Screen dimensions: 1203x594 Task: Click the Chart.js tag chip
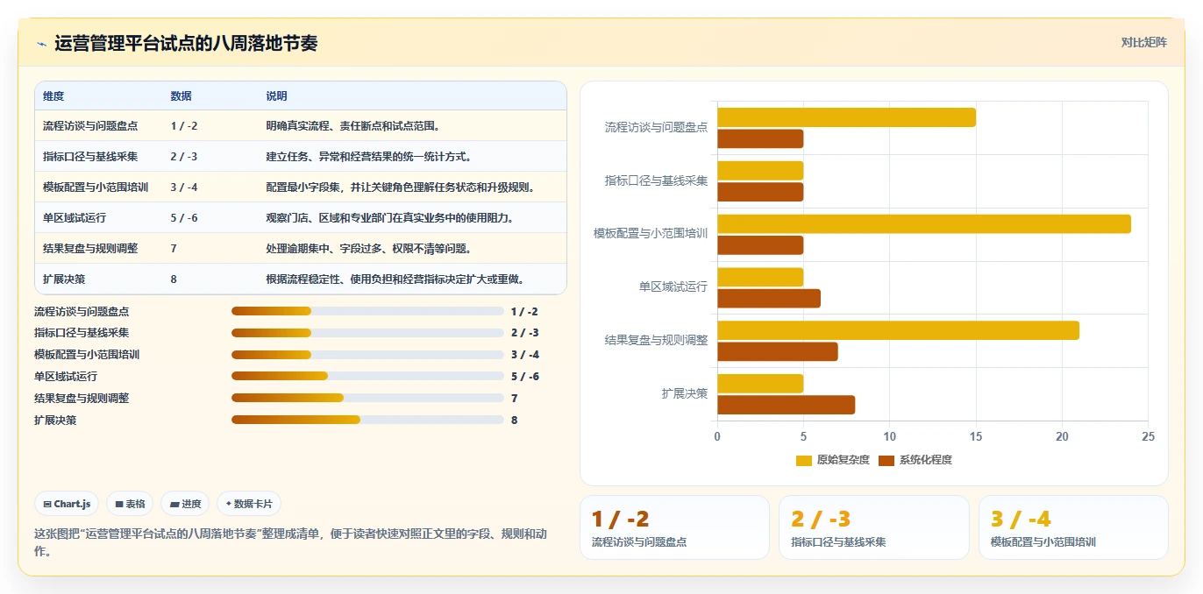point(67,504)
